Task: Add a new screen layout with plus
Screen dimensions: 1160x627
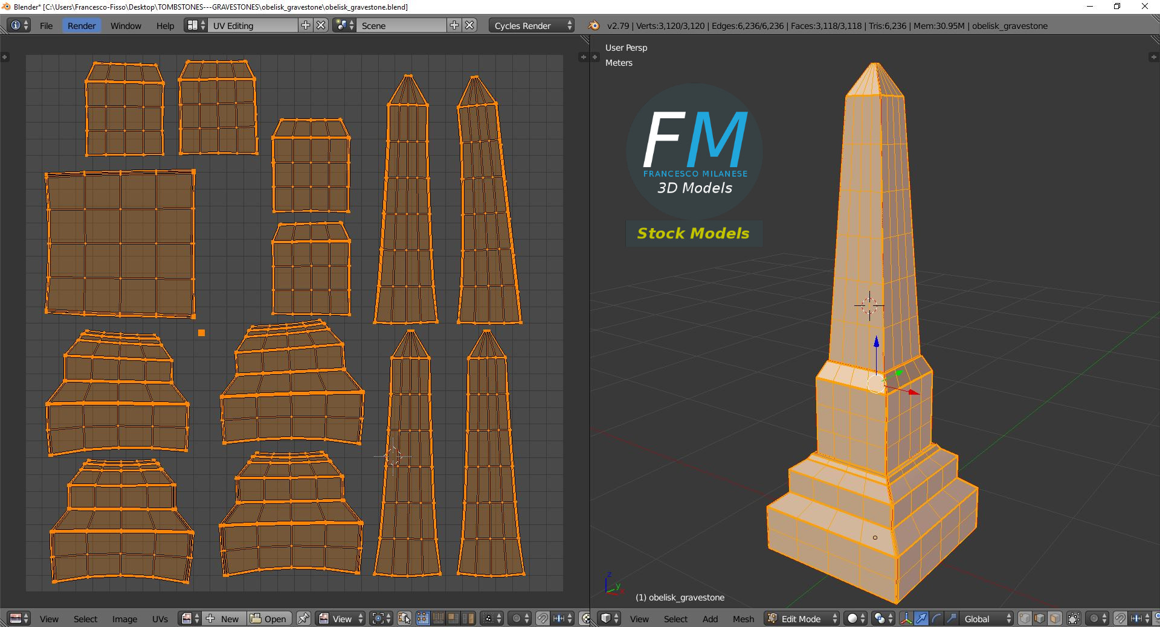Action: (306, 25)
